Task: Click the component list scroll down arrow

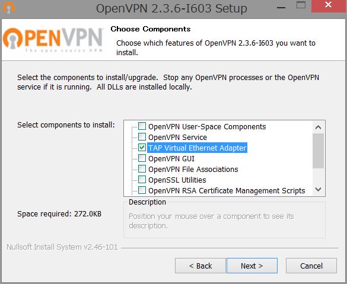Action: pyautogui.click(x=318, y=190)
